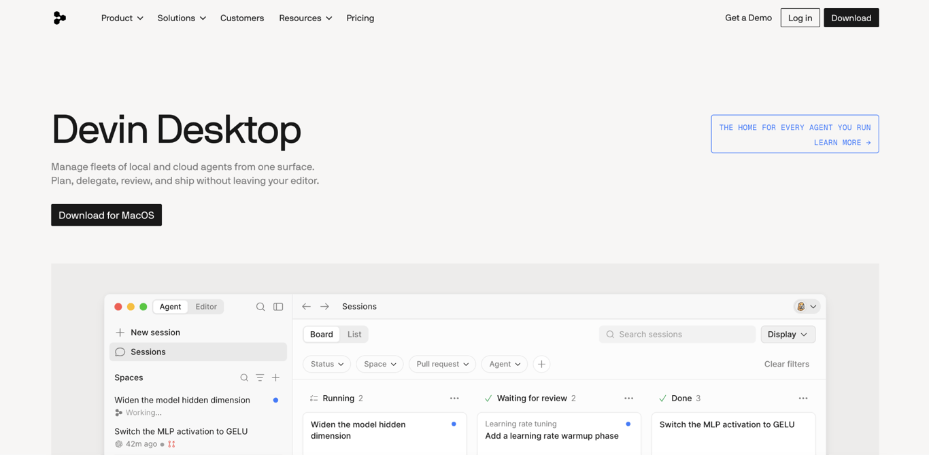929x455 pixels.
Task: Click the sidebar Sessions chat bubble icon
Action: pyautogui.click(x=120, y=352)
